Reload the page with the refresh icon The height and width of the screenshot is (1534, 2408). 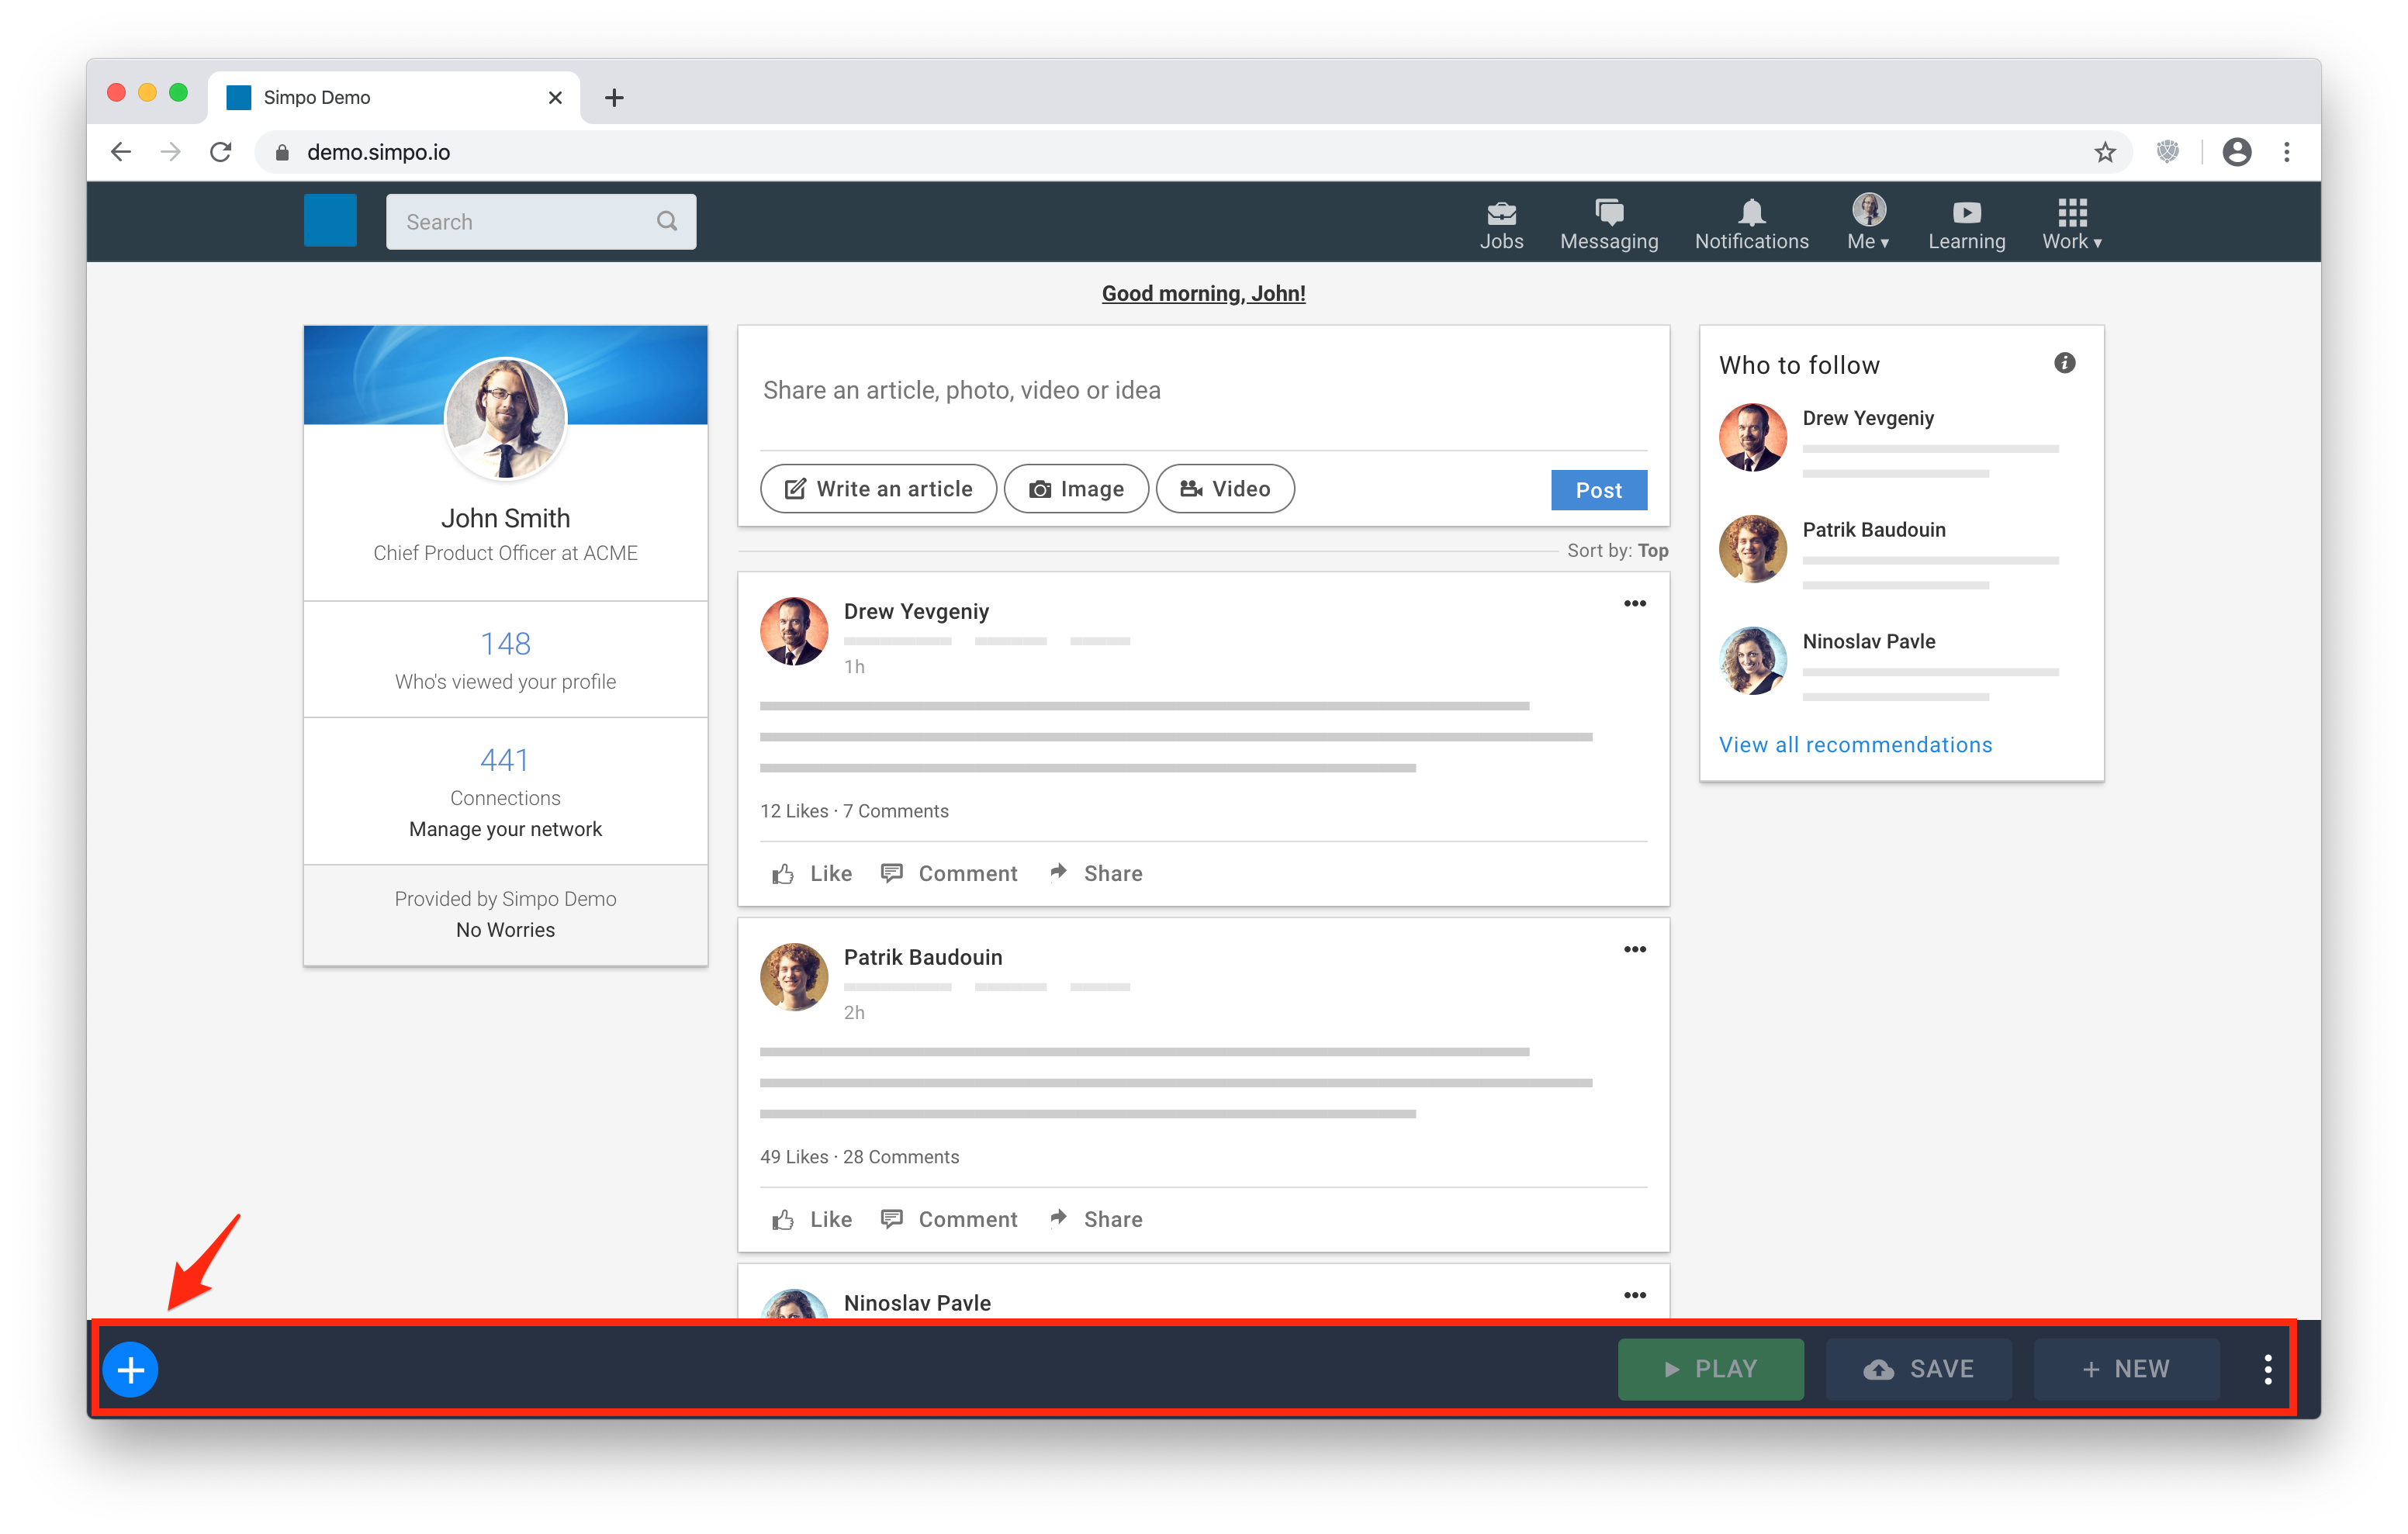coord(221,152)
